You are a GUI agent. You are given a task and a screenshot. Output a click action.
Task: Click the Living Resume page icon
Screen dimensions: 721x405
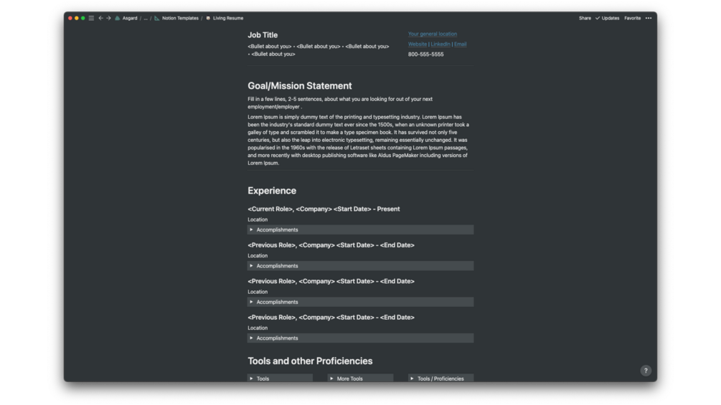208,18
